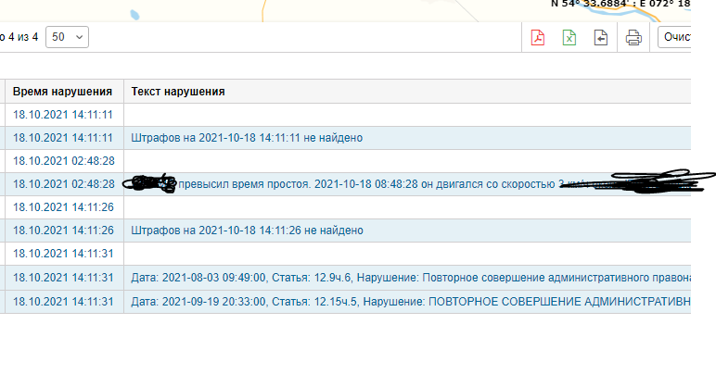Export table to PDF file
This screenshot has width=716, height=374.
tap(537, 38)
